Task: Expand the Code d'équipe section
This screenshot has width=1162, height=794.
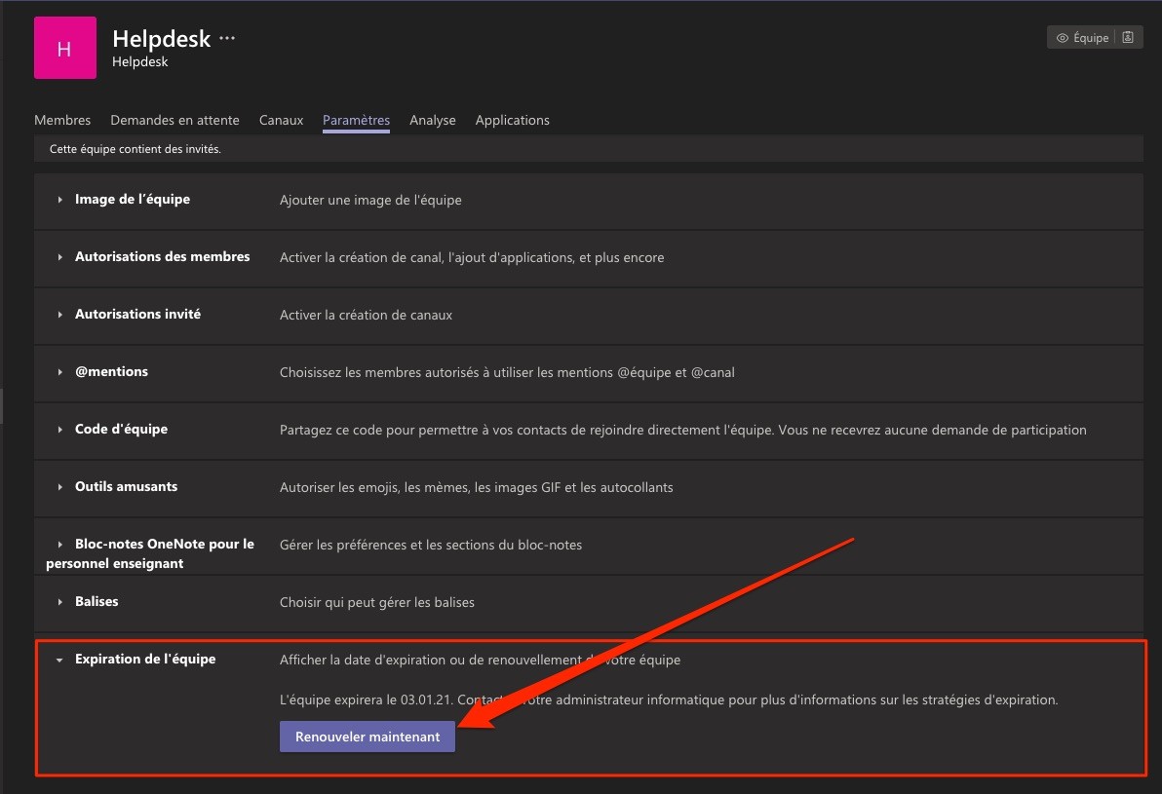Action: pos(121,430)
